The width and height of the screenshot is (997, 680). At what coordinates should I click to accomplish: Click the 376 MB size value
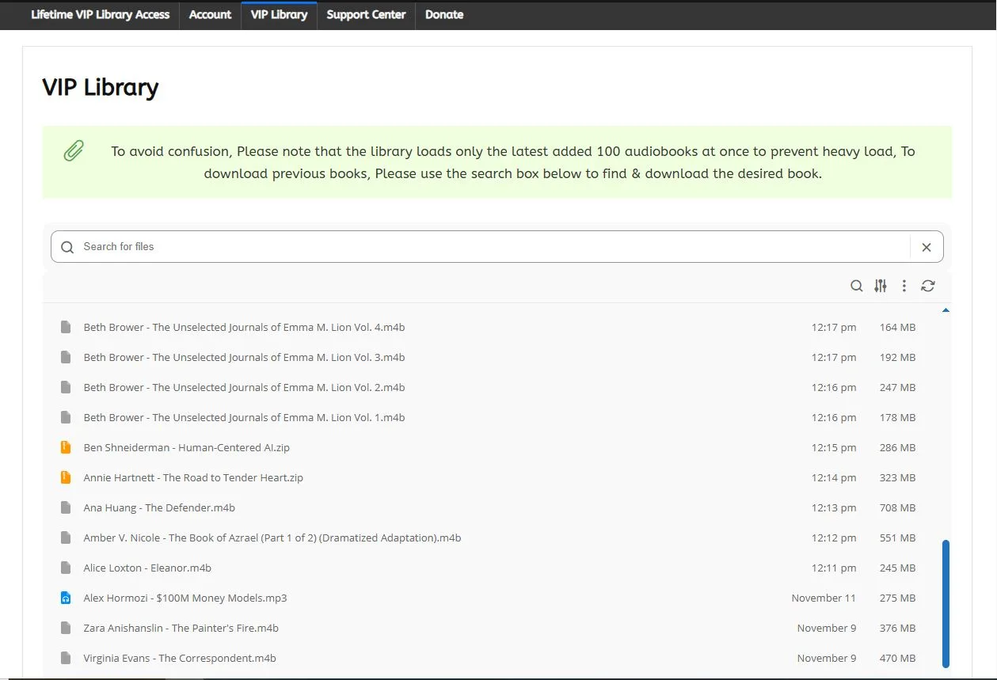[897, 628]
